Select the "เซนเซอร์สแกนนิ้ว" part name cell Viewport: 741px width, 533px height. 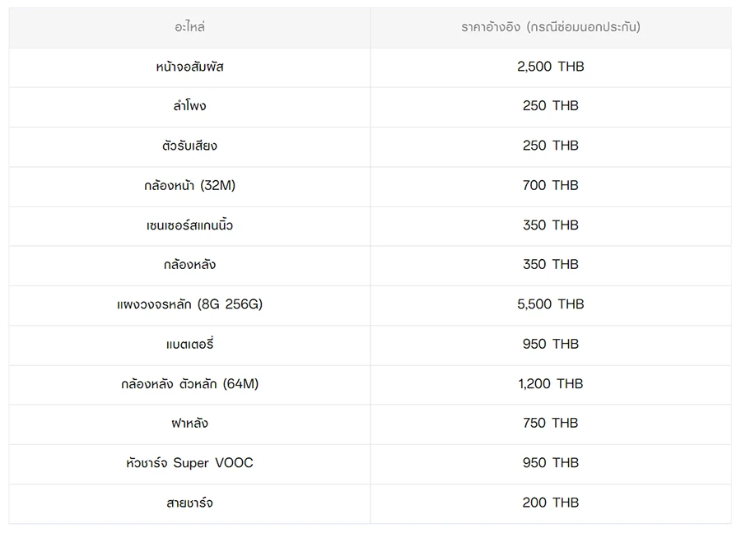click(189, 225)
